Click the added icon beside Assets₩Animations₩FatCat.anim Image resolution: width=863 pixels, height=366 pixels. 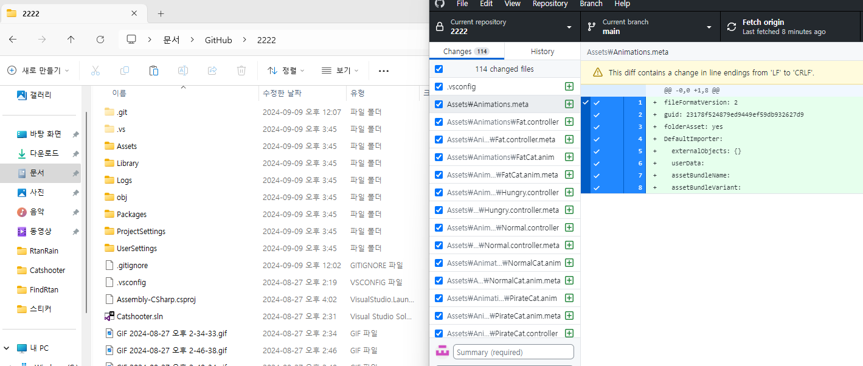569,157
